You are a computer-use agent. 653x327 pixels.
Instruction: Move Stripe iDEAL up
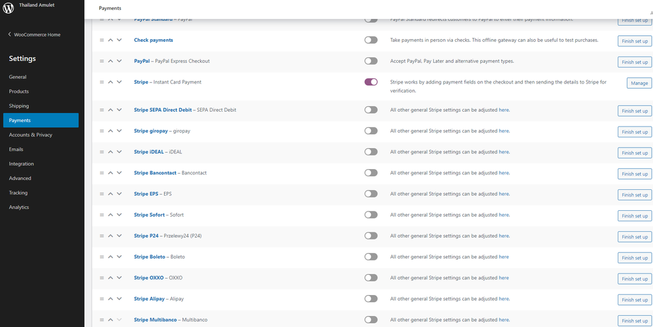point(110,152)
